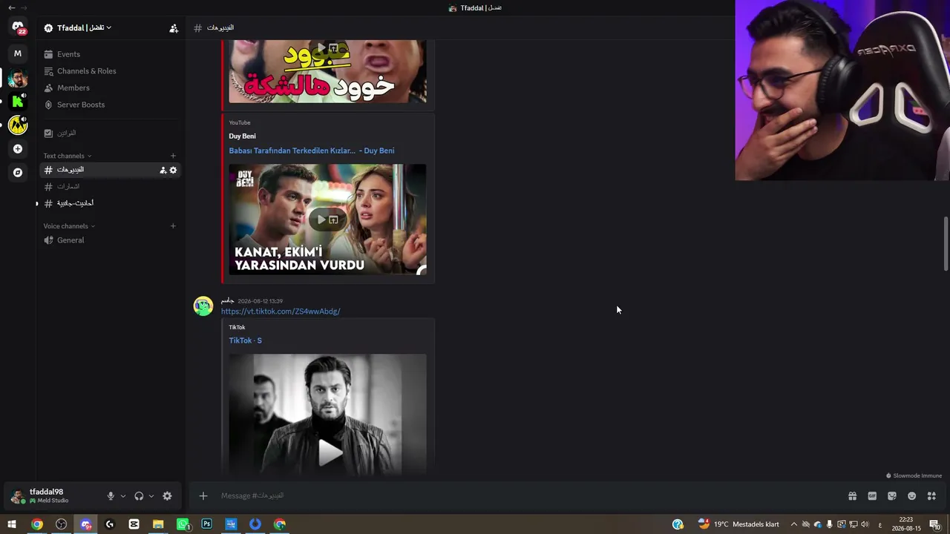
Task: Open the Duy Beni video in popout
Action: tap(333, 220)
